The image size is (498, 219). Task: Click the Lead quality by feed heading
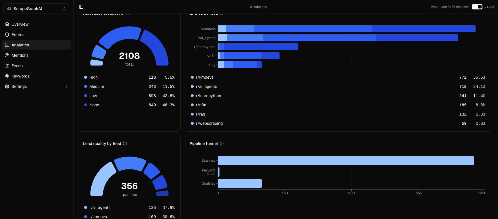(x=102, y=144)
